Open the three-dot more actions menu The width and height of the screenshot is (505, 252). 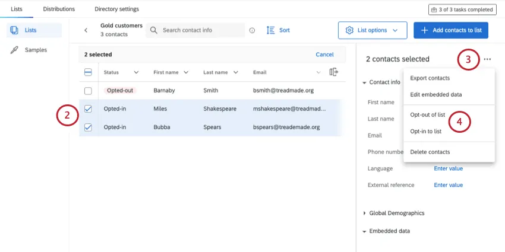pos(487,59)
